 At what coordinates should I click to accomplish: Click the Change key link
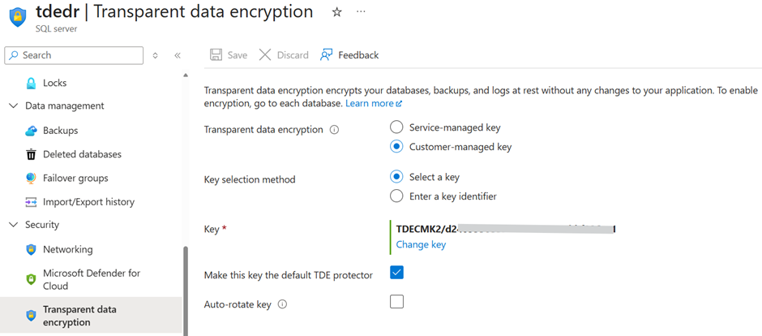(421, 244)
